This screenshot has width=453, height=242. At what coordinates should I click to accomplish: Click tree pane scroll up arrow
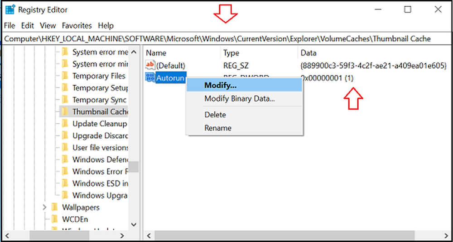click(x=134, y=52)
